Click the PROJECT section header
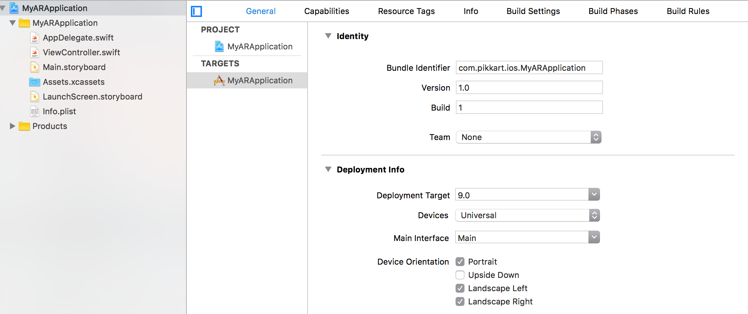Image resolution: width=748 pixels, height=314 pixels. coord(220,29)
